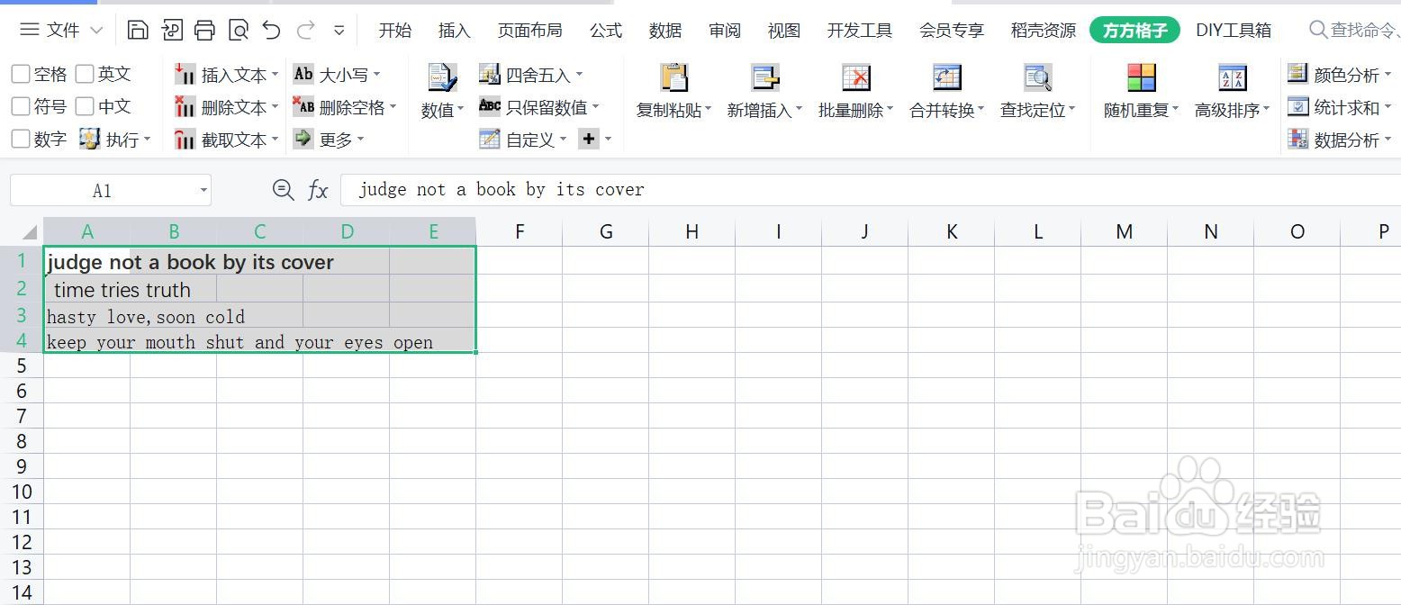The height and width of the screenshot is (605, 1401).
Task: Switch to the 开始 tab
Action: coord(394,30)
